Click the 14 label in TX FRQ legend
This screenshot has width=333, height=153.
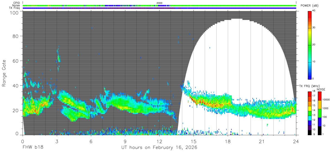pos(314,110)
